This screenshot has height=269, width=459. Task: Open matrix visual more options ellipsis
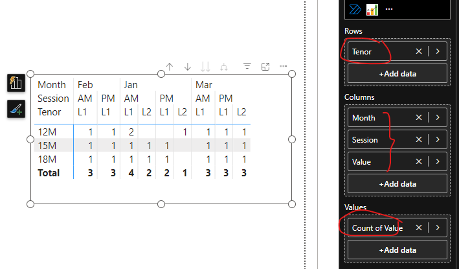tap(284, 66)
